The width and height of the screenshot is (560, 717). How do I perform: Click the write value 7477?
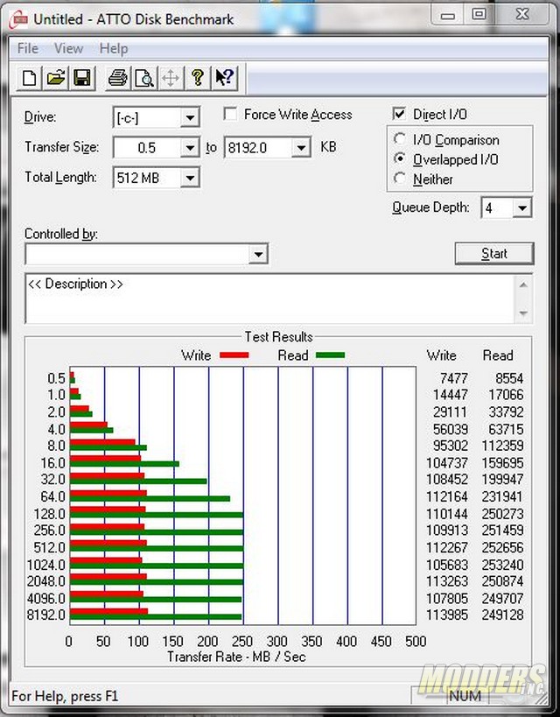tap(454, 378)
